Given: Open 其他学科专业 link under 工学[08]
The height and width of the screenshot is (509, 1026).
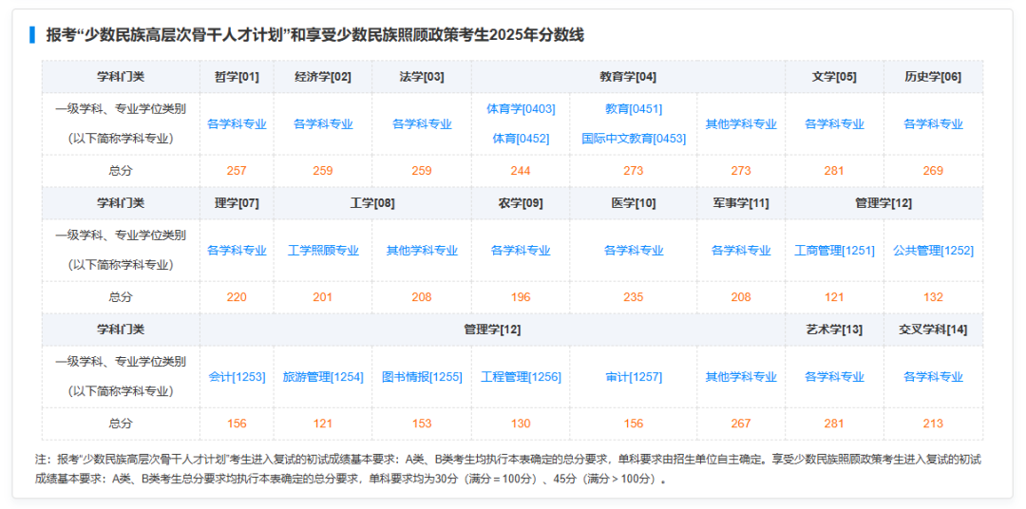Looking at the screenshot, I should 422,251.
